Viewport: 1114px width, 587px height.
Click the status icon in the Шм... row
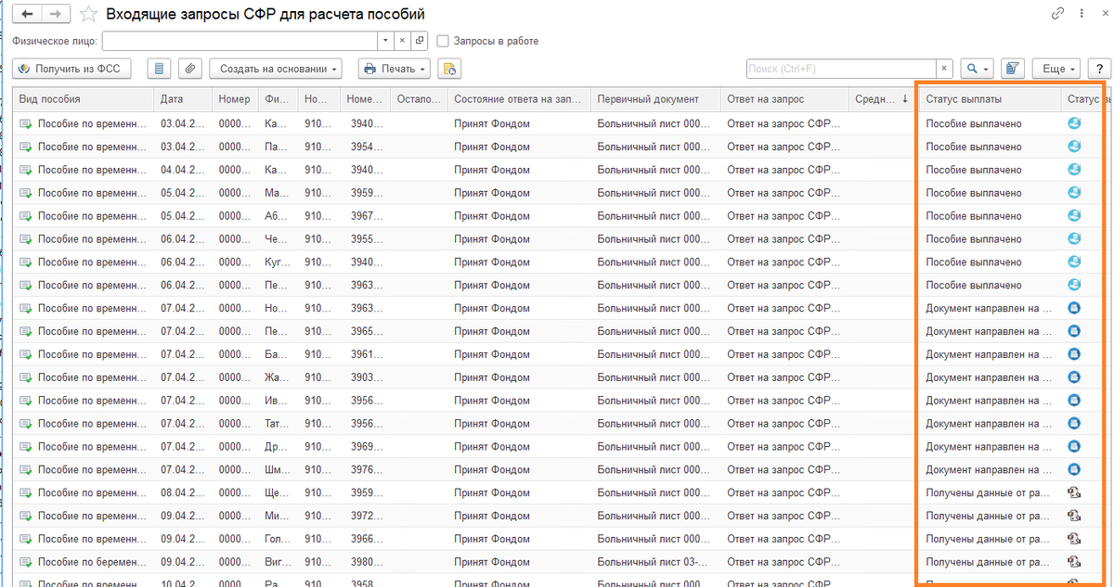[1074, 470]
